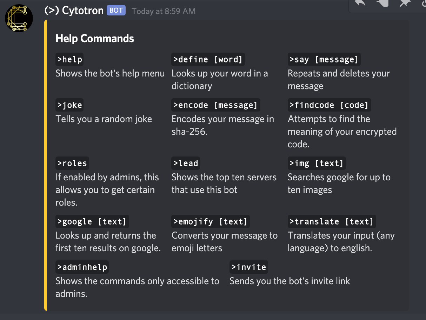
Task: Pin this message with the pin icon
Action: (x=405, y=3)
